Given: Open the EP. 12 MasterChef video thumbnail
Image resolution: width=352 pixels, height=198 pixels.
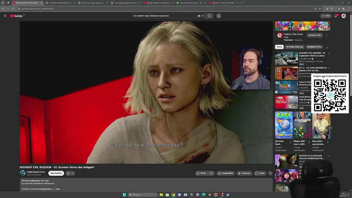Looking at the screenshot, I should [287, 73].
